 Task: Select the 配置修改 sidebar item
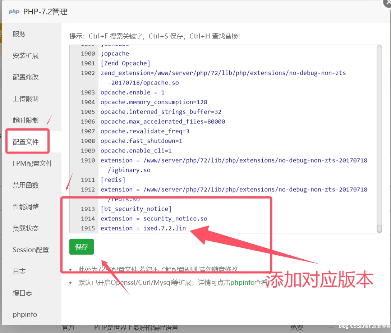[26, 77]
